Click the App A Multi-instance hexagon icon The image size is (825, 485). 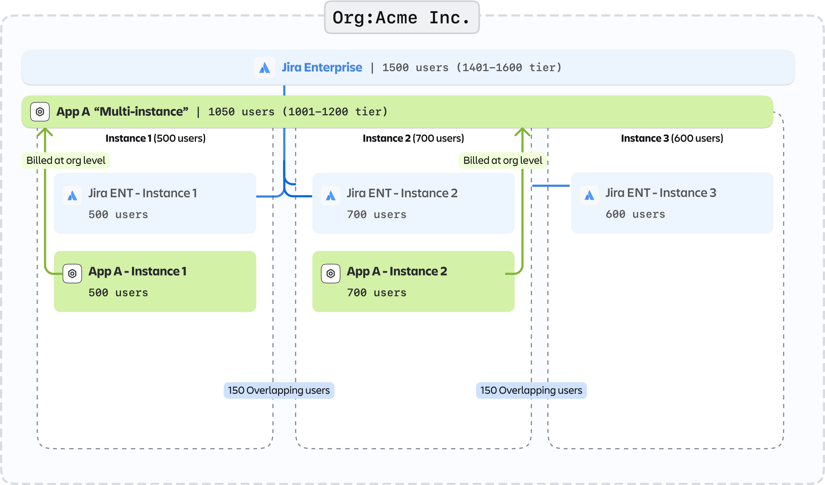[x=40, y=112]
